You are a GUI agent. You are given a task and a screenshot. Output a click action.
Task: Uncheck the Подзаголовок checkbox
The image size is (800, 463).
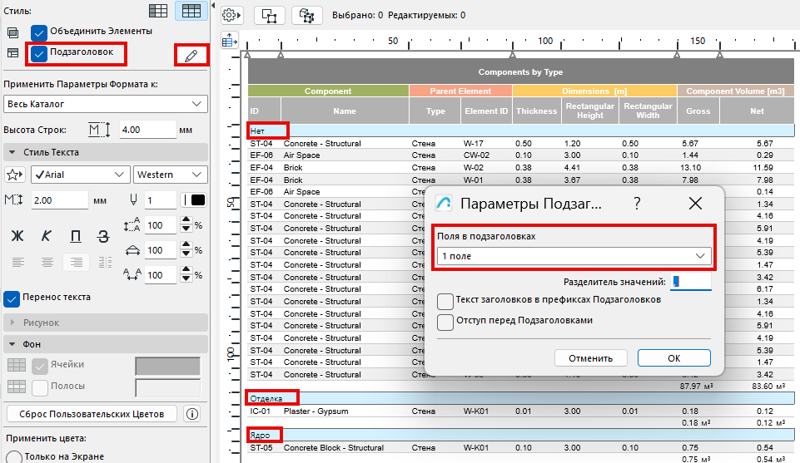click(x=39, y=54)
